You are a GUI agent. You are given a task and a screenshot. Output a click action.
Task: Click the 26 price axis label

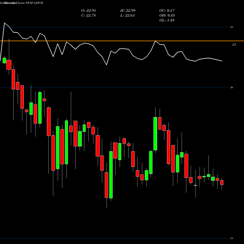232,87
